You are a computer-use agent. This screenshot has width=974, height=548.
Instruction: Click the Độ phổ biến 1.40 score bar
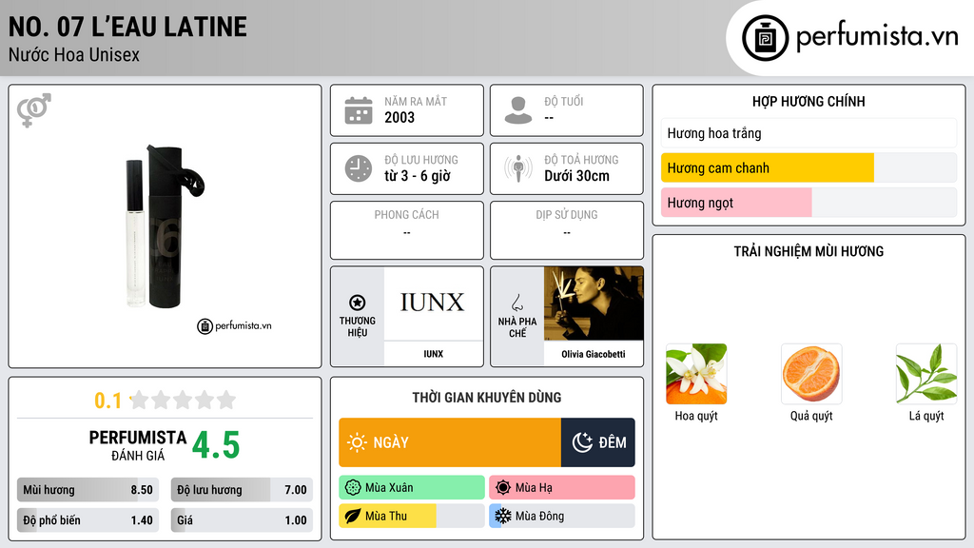click(88, 520)
